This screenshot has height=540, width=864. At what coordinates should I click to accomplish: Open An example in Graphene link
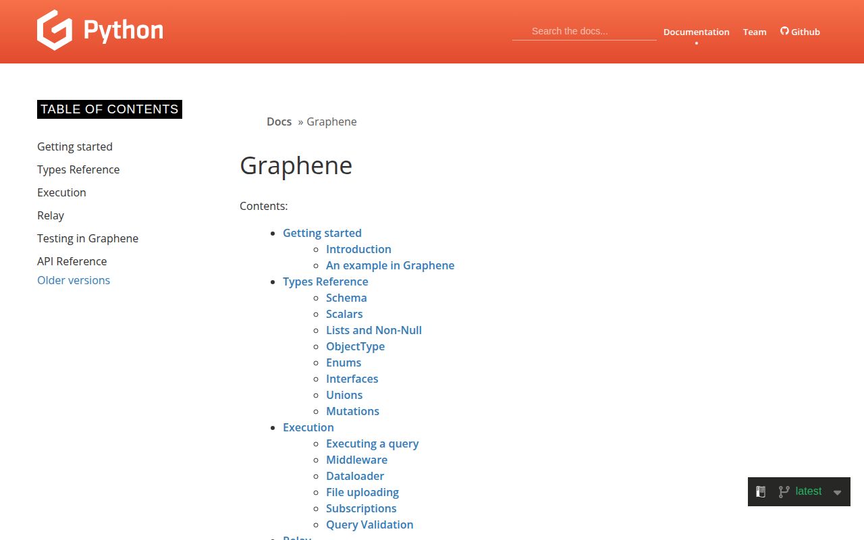390,265
